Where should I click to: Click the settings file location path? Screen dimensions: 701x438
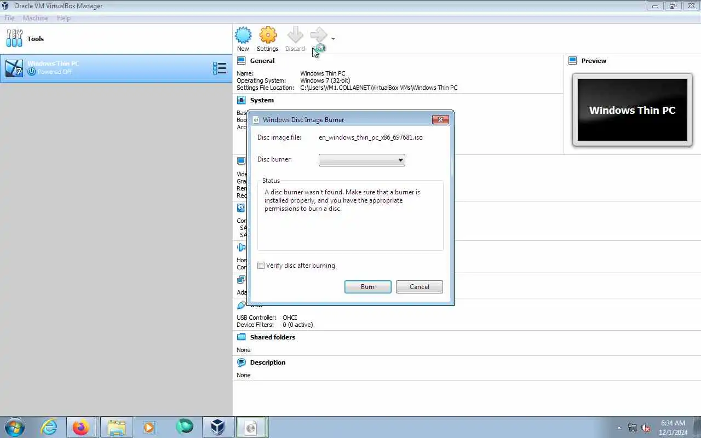click(x=379, y=88)
